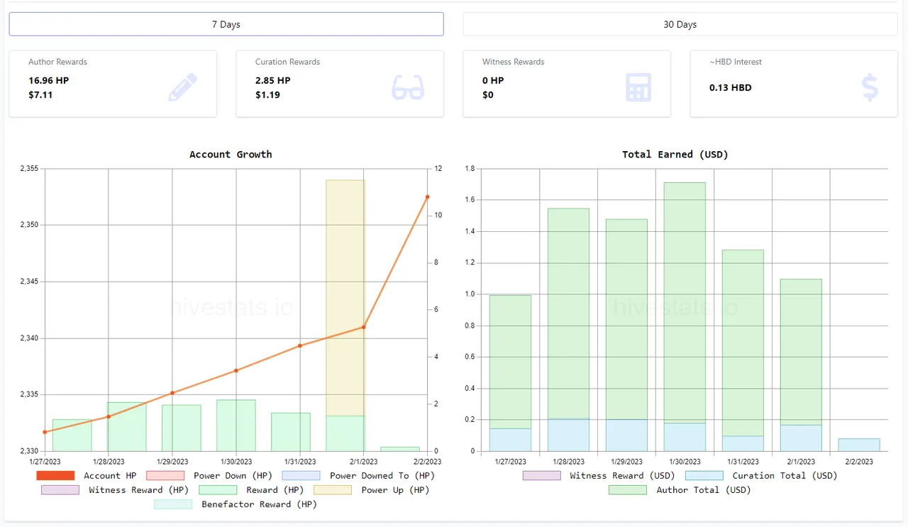Click Author Total bar for 1/30/2023 in Total Earned

(685, 303)
